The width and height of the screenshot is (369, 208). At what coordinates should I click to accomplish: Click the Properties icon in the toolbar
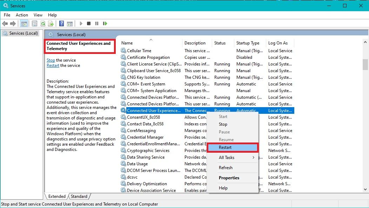(x=34, y=23)
